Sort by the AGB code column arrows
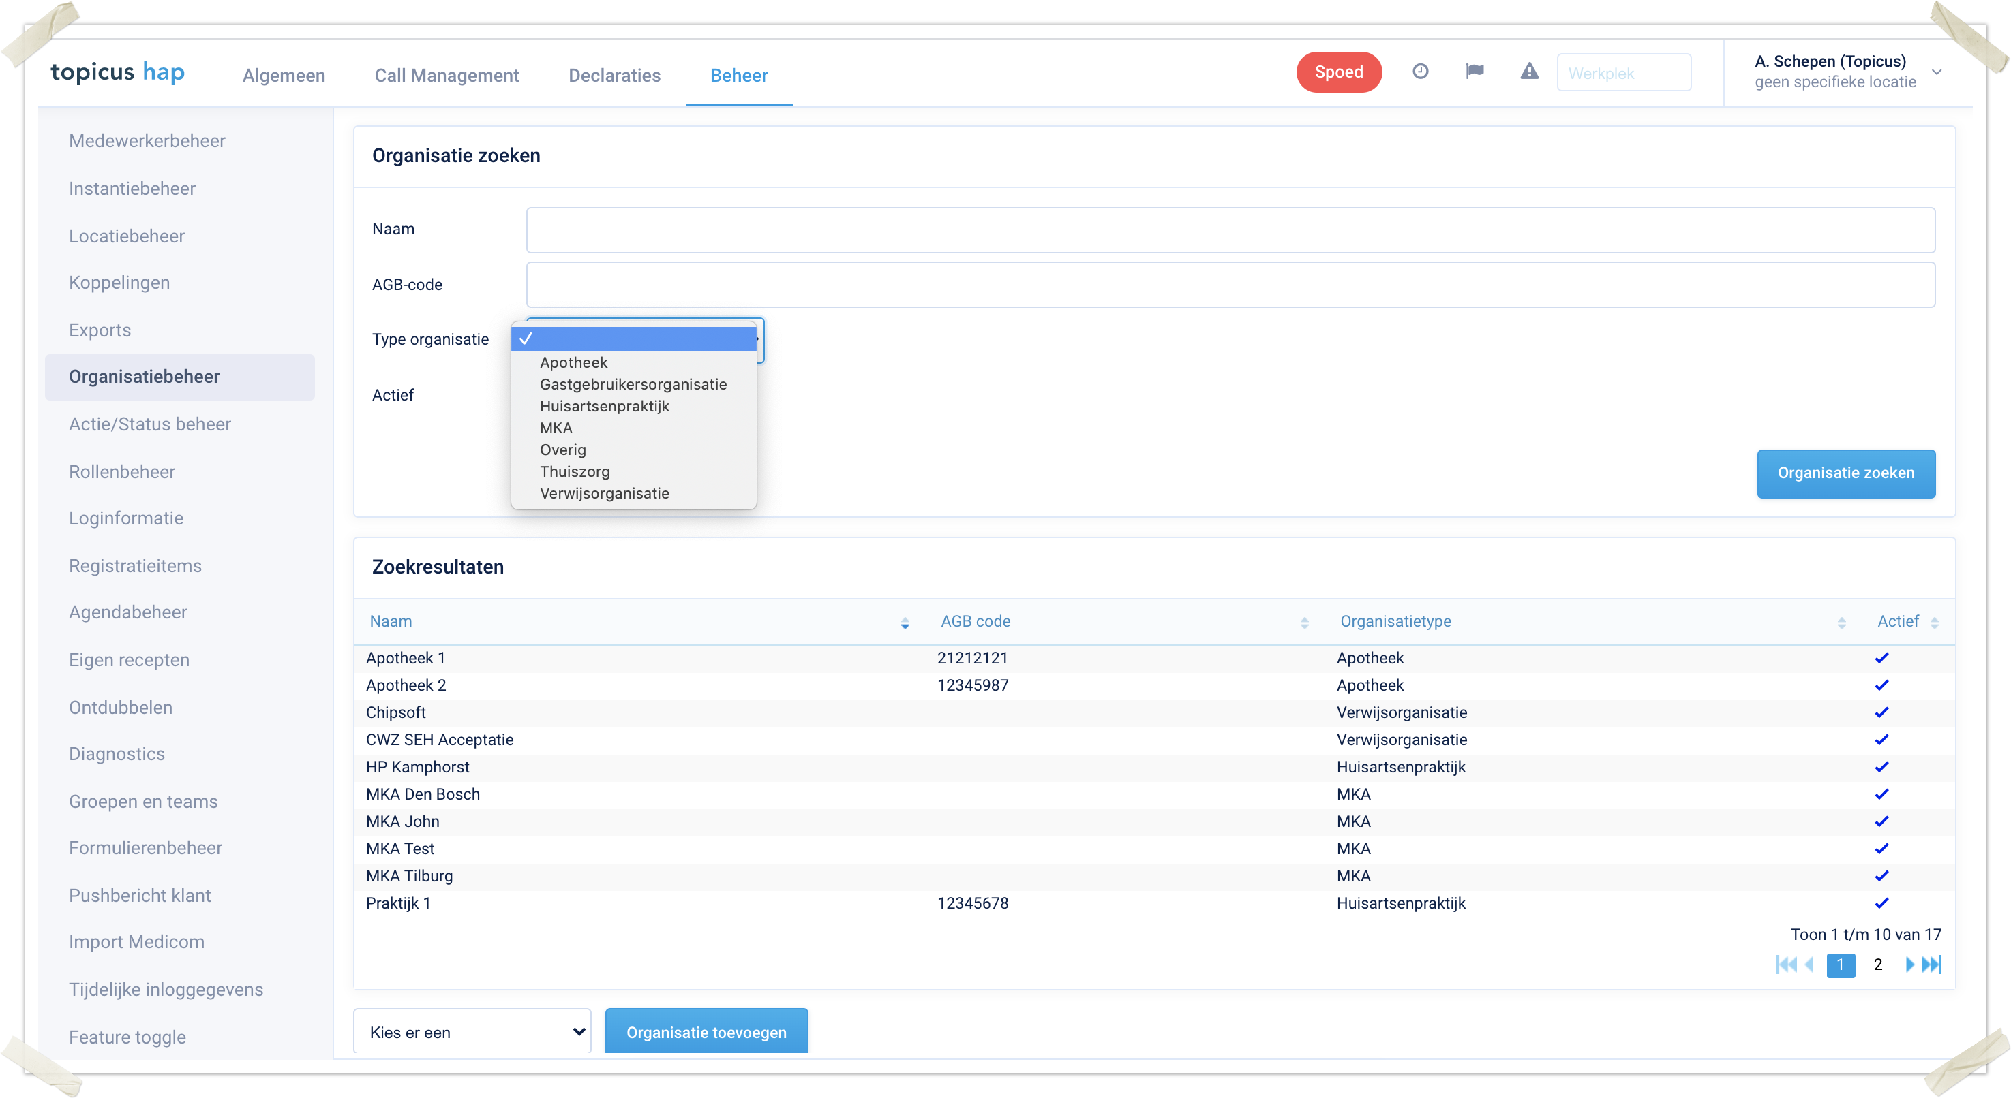 coord(1303,623)
